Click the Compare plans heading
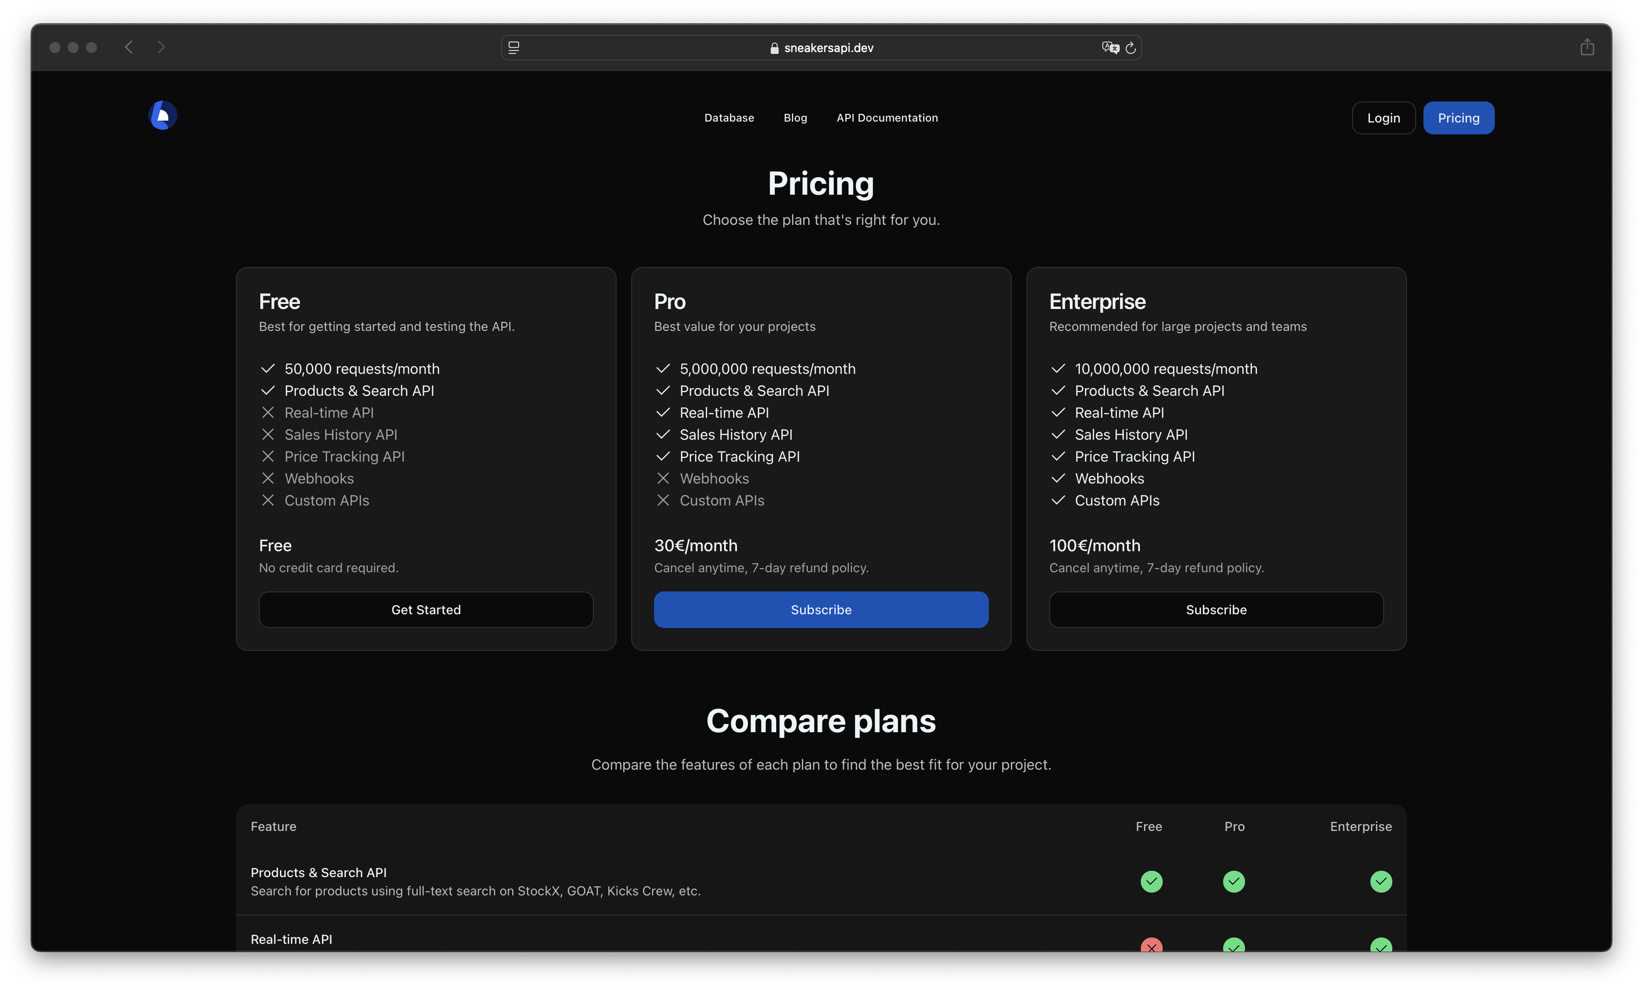 (821, 721)
